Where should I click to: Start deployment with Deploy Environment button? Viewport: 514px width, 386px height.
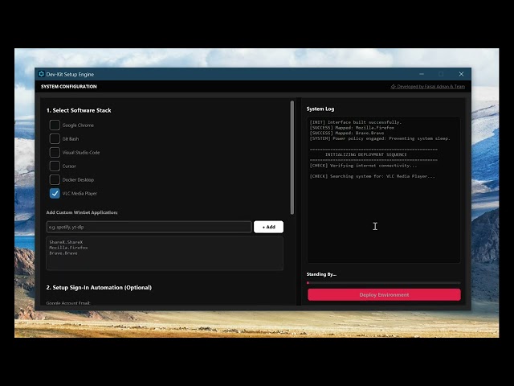click(384, 295)
